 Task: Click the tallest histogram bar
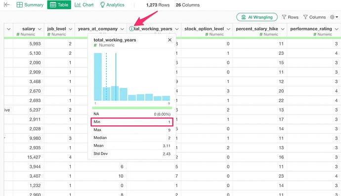tap(98, 77)
